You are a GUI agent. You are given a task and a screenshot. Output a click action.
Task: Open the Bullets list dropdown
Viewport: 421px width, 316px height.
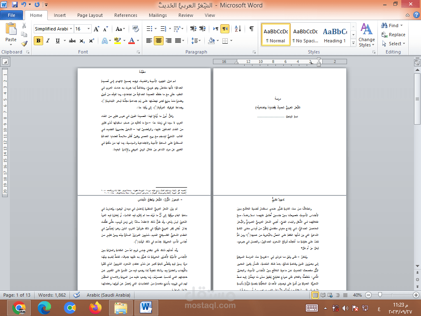click(155, 28)
